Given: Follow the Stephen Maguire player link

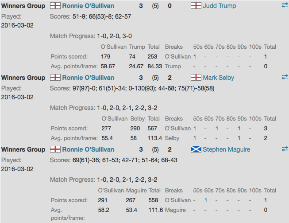Looking at the screenshot, I should pyautogui.click(x=226, y=149).
